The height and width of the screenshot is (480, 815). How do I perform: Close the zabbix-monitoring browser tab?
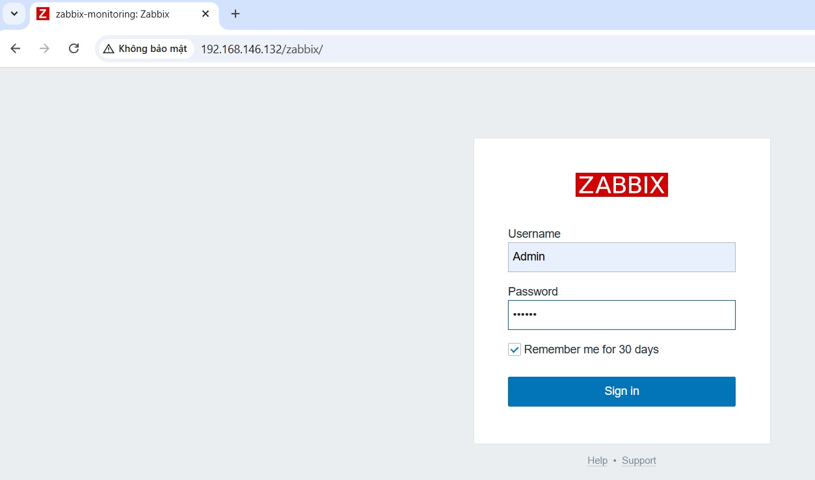[206, 14]
